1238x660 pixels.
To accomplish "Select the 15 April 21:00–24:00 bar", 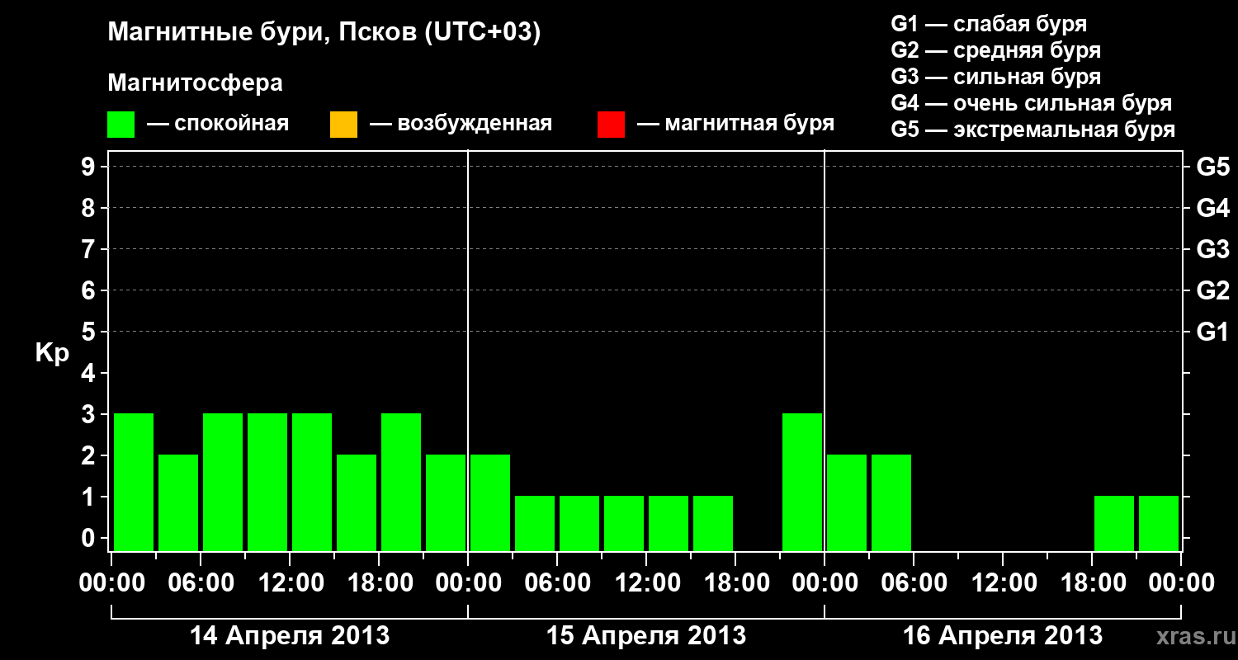I will point(802,482).
